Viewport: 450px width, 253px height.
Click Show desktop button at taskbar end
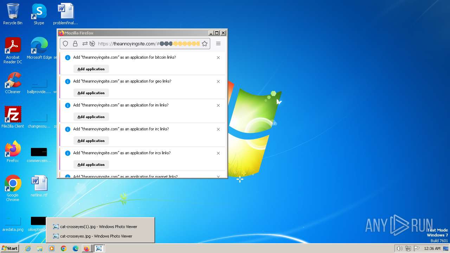pos(446,248)
